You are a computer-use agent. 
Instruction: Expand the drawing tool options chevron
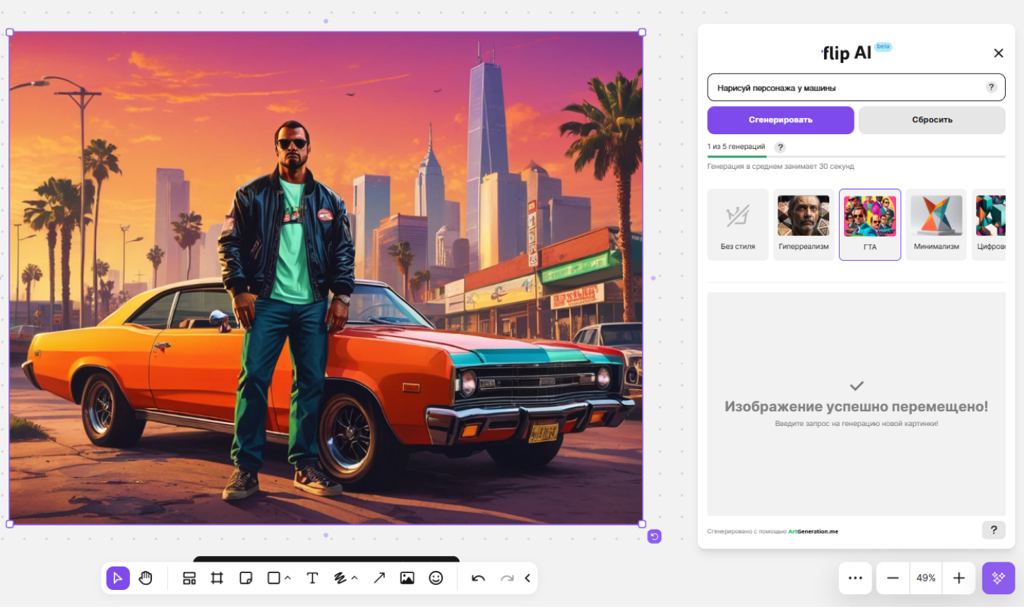coord(355,578)
